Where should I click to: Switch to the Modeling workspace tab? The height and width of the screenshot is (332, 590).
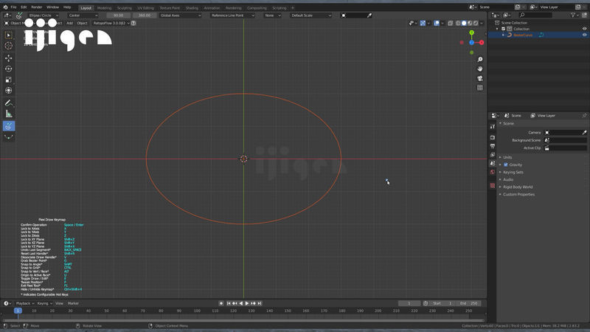point(104,8)
